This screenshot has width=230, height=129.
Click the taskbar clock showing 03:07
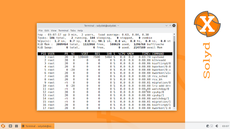tap(225, 126)
